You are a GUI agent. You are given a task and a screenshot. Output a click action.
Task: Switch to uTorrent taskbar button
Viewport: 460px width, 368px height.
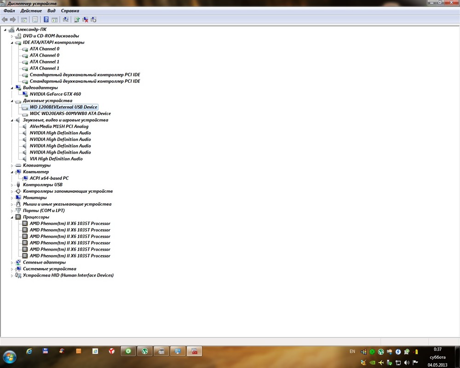[x=144, y=351]
